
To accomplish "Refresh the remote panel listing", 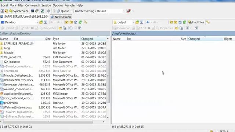I will click(x=184, y=22).
